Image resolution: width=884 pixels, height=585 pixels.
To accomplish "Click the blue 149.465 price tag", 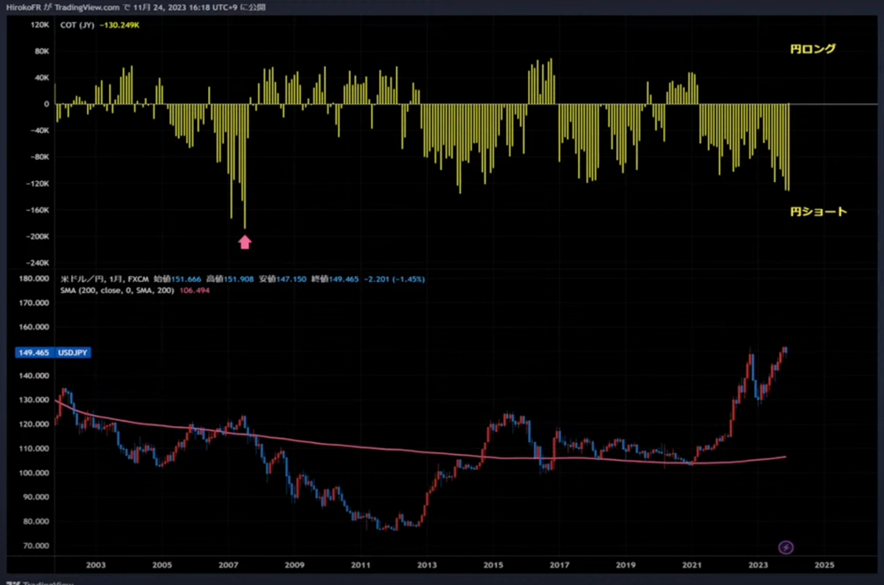I will point(34,353).
